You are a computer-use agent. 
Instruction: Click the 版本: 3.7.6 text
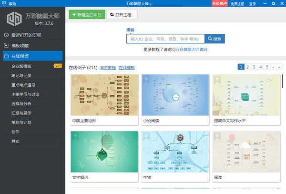point(44,23)
